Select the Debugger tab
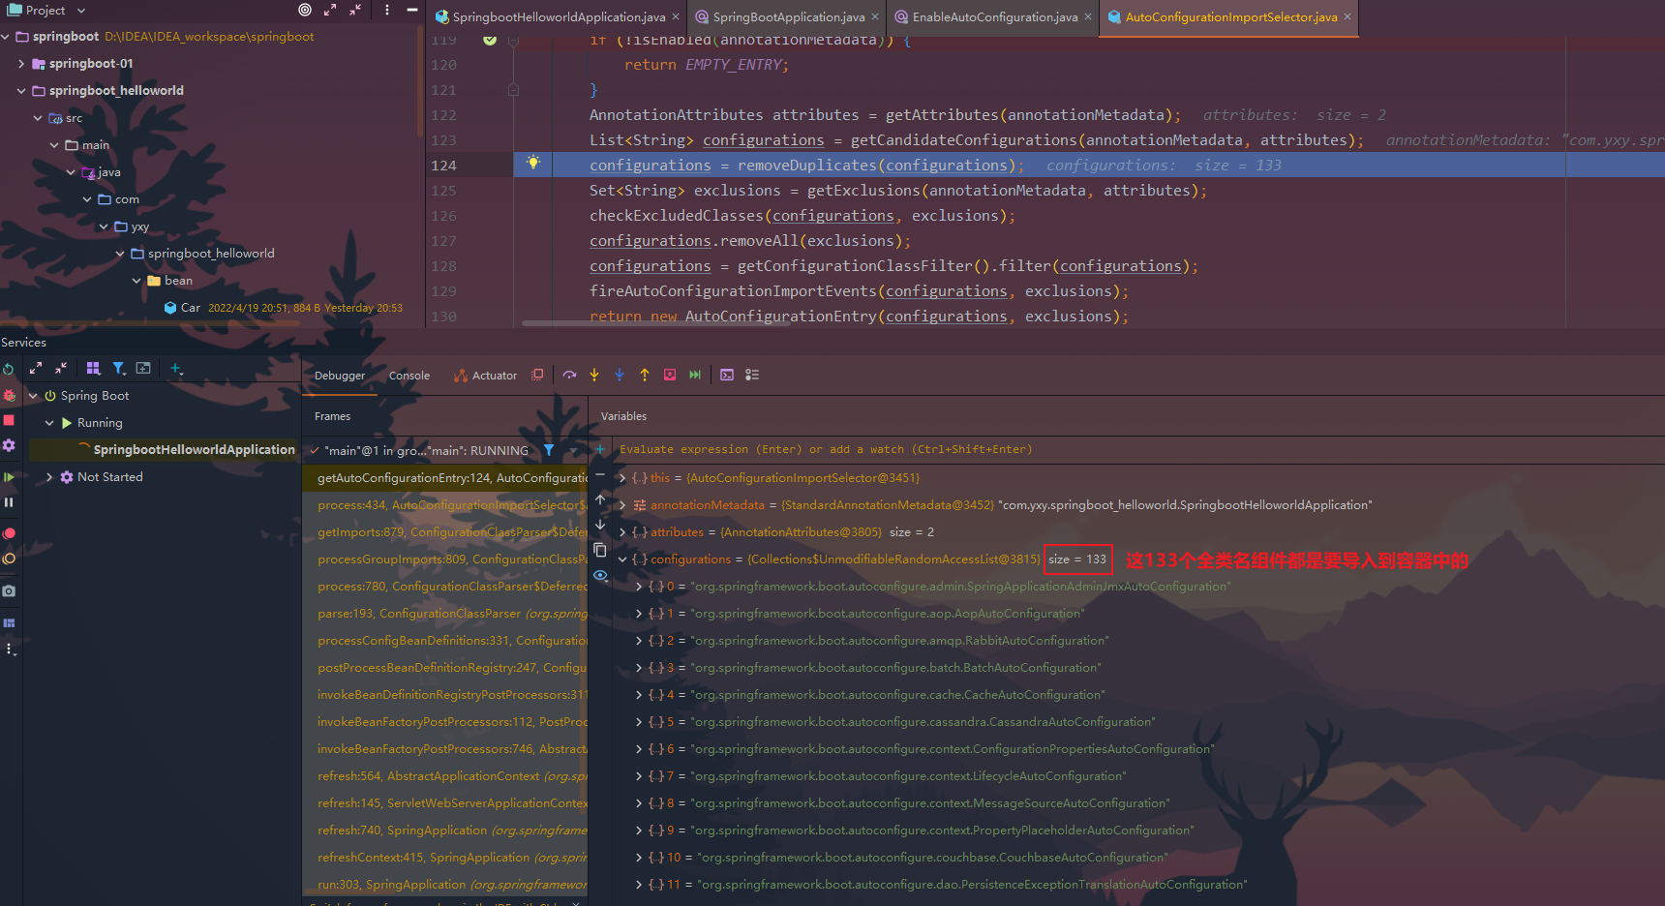1665x906 pixels. (x=340, y=376)
